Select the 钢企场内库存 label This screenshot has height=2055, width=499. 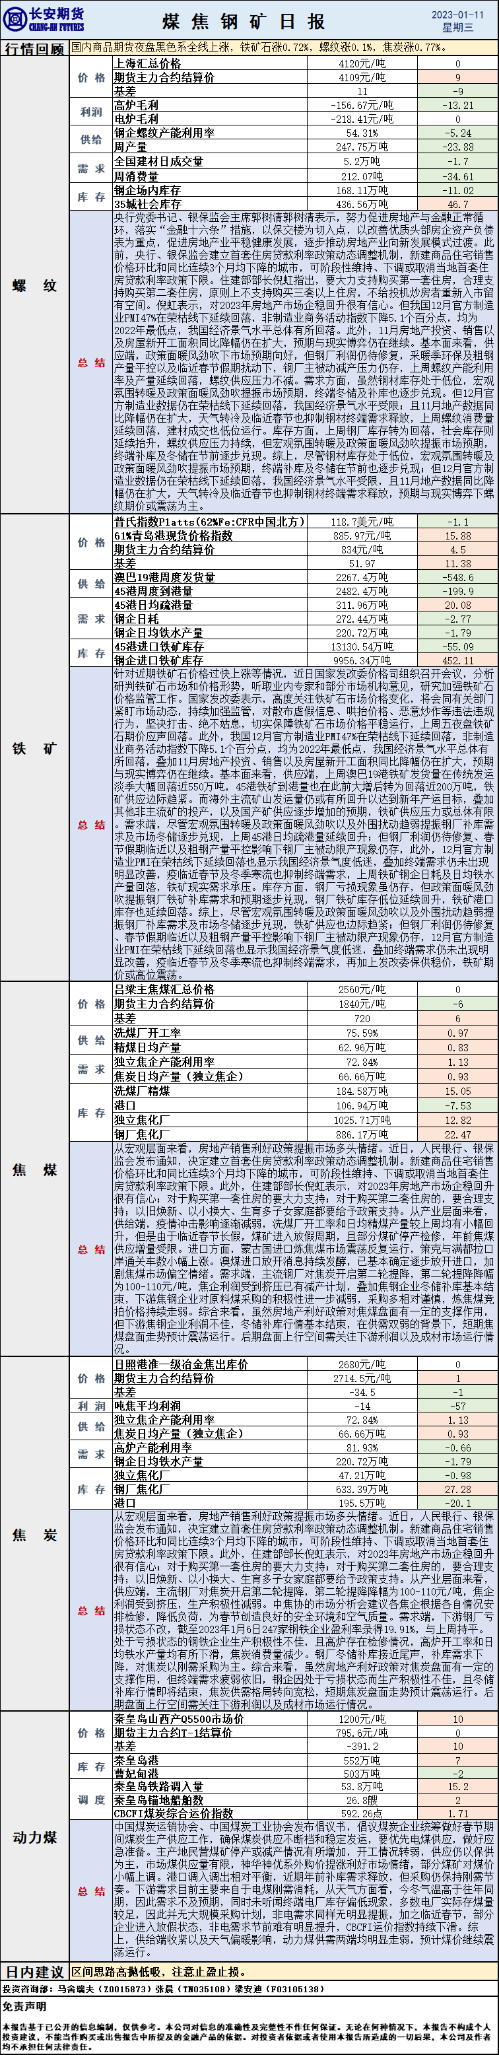tap(147, 191)
